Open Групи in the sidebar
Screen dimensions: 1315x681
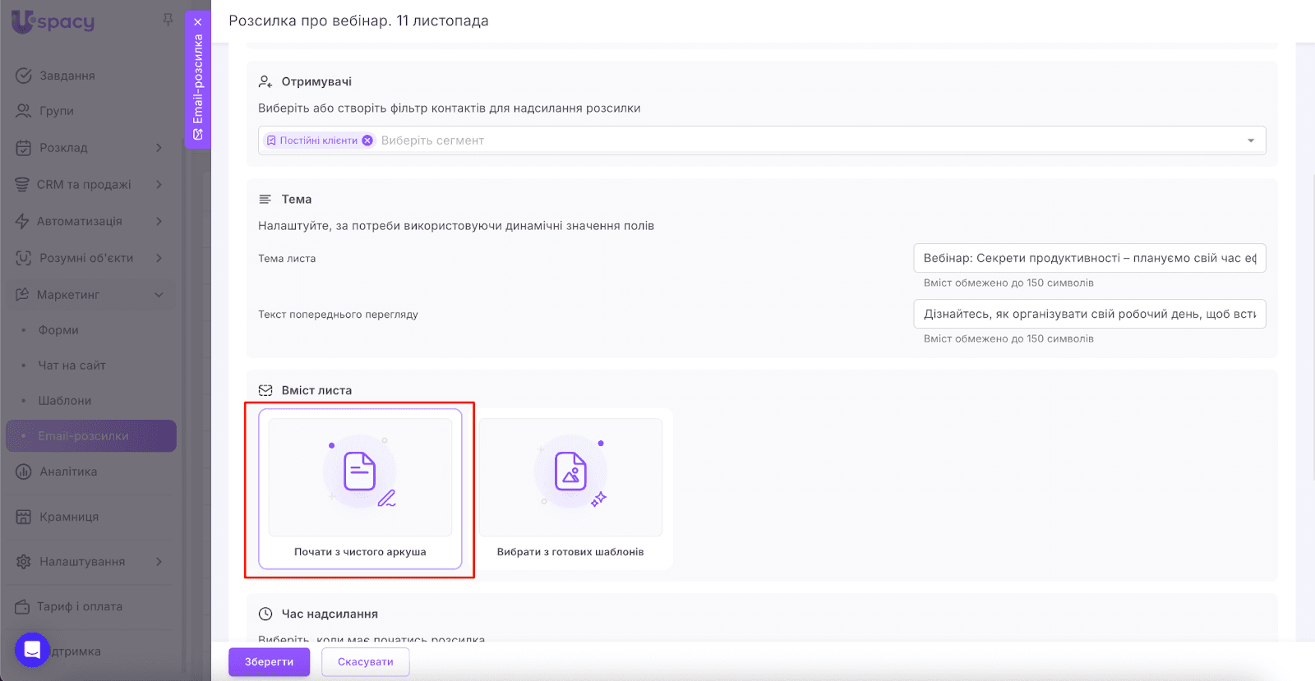coord(57,111)
